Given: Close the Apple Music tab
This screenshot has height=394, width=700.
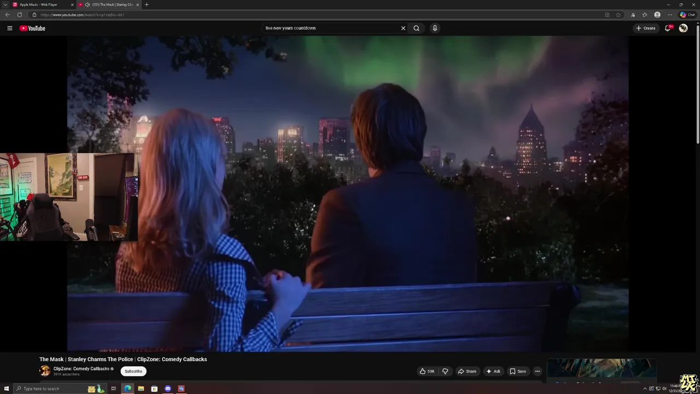Looking at the screenshot, I should [72, 4].
